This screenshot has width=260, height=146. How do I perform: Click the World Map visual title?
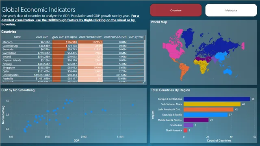tap(159, 22)
